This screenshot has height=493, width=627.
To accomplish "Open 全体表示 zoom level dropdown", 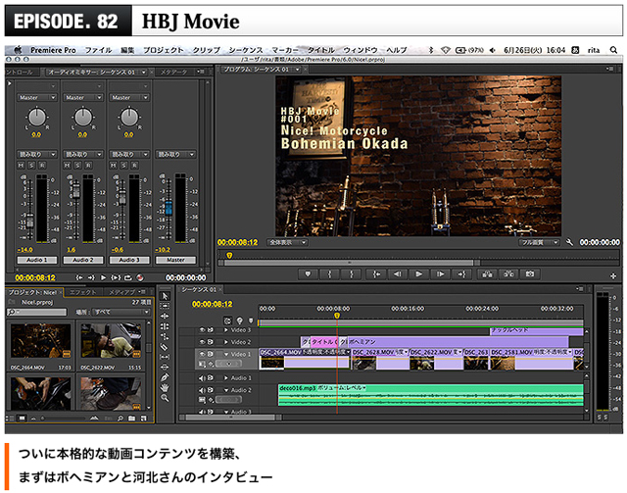I will pos(287,242).
